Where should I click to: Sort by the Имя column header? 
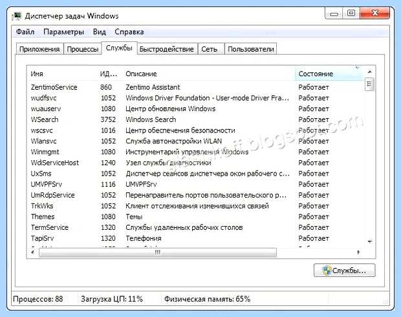click(x=61, y=74)
